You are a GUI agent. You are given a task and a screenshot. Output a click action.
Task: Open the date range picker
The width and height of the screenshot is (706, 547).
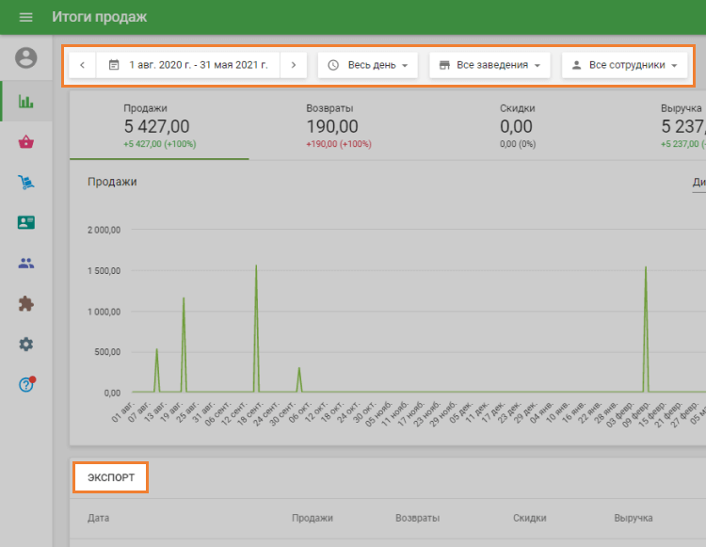point(188,65)
